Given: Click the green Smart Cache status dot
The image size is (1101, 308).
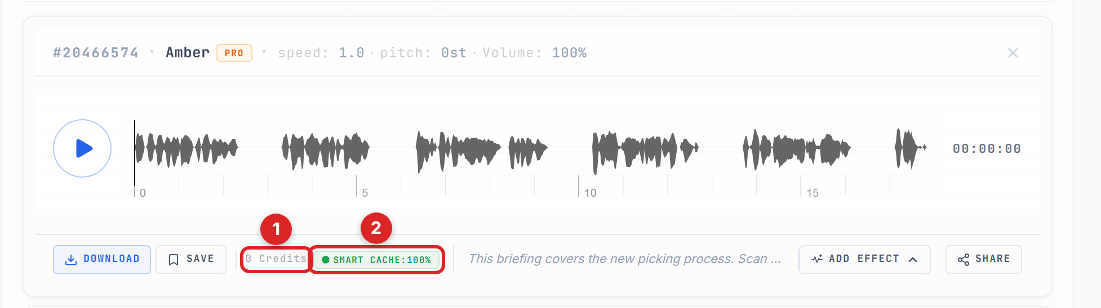Looking at the screenshot, I should point(325,260).
